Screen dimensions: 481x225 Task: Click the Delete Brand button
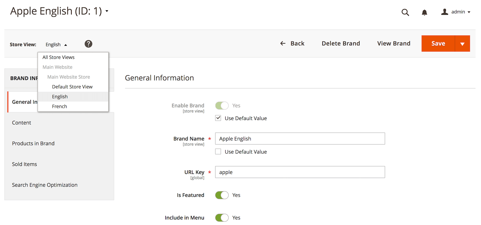(341, 43)
